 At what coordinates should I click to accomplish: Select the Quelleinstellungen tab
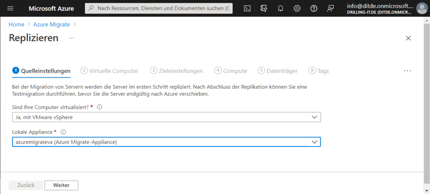[x=42, y=71]
